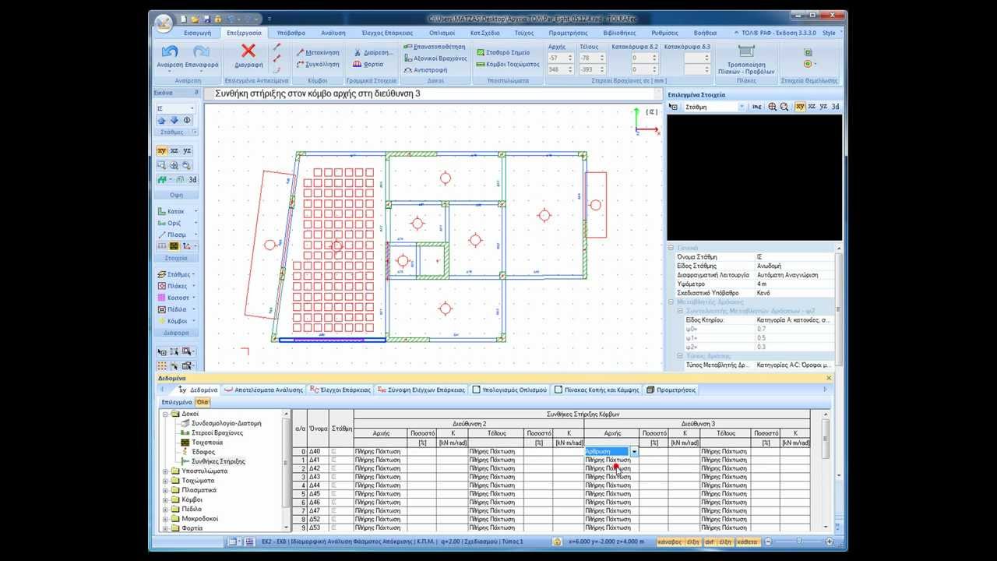Click the level down arrow icon
Screen dimensions: 997x561
tap(174, 121)
